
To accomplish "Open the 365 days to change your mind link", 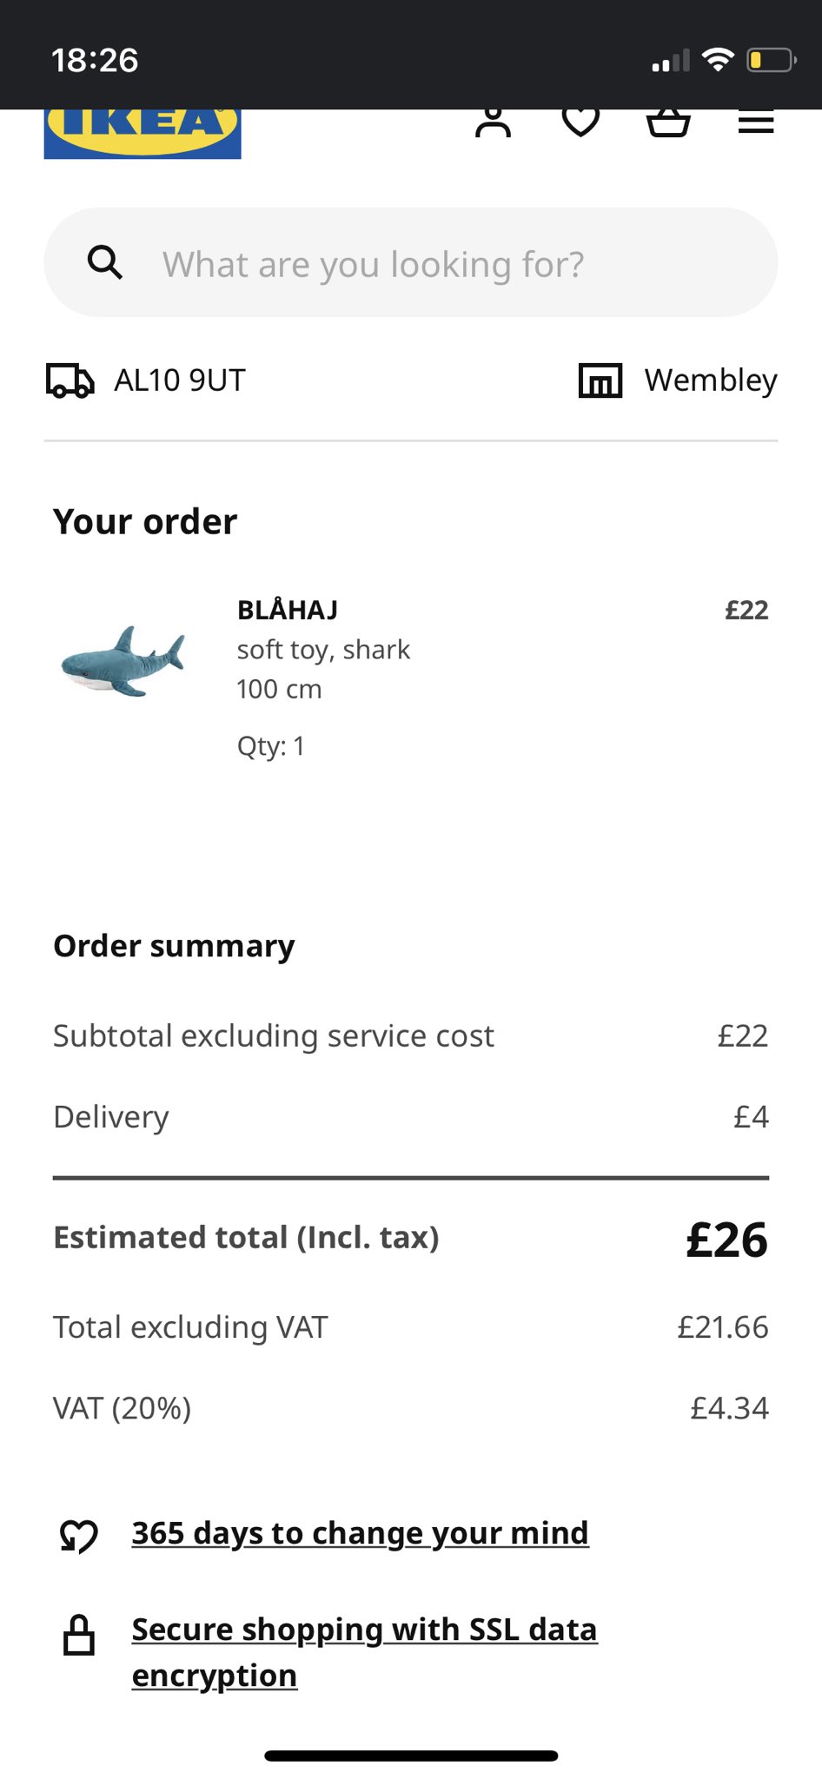I will (360, 1533).
